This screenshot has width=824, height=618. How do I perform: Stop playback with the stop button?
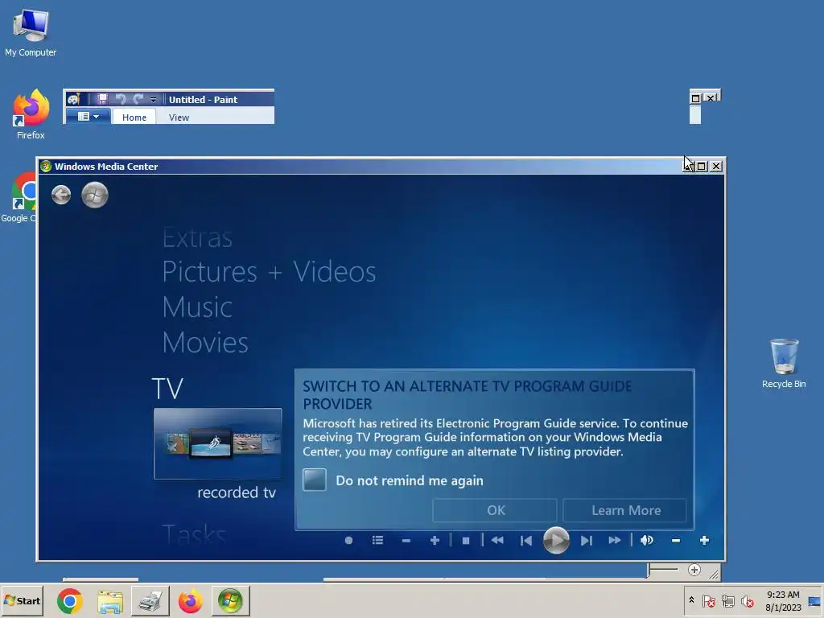(x=466, y=540)
